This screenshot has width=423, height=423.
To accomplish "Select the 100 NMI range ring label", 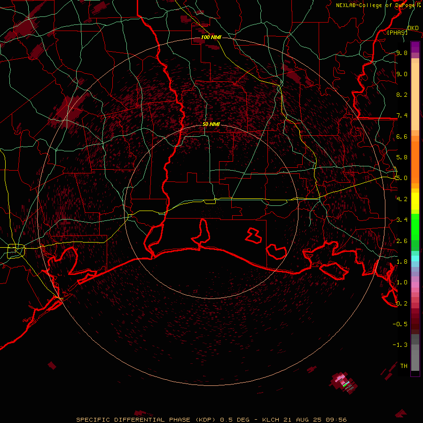I will click(x=211, y=37).
